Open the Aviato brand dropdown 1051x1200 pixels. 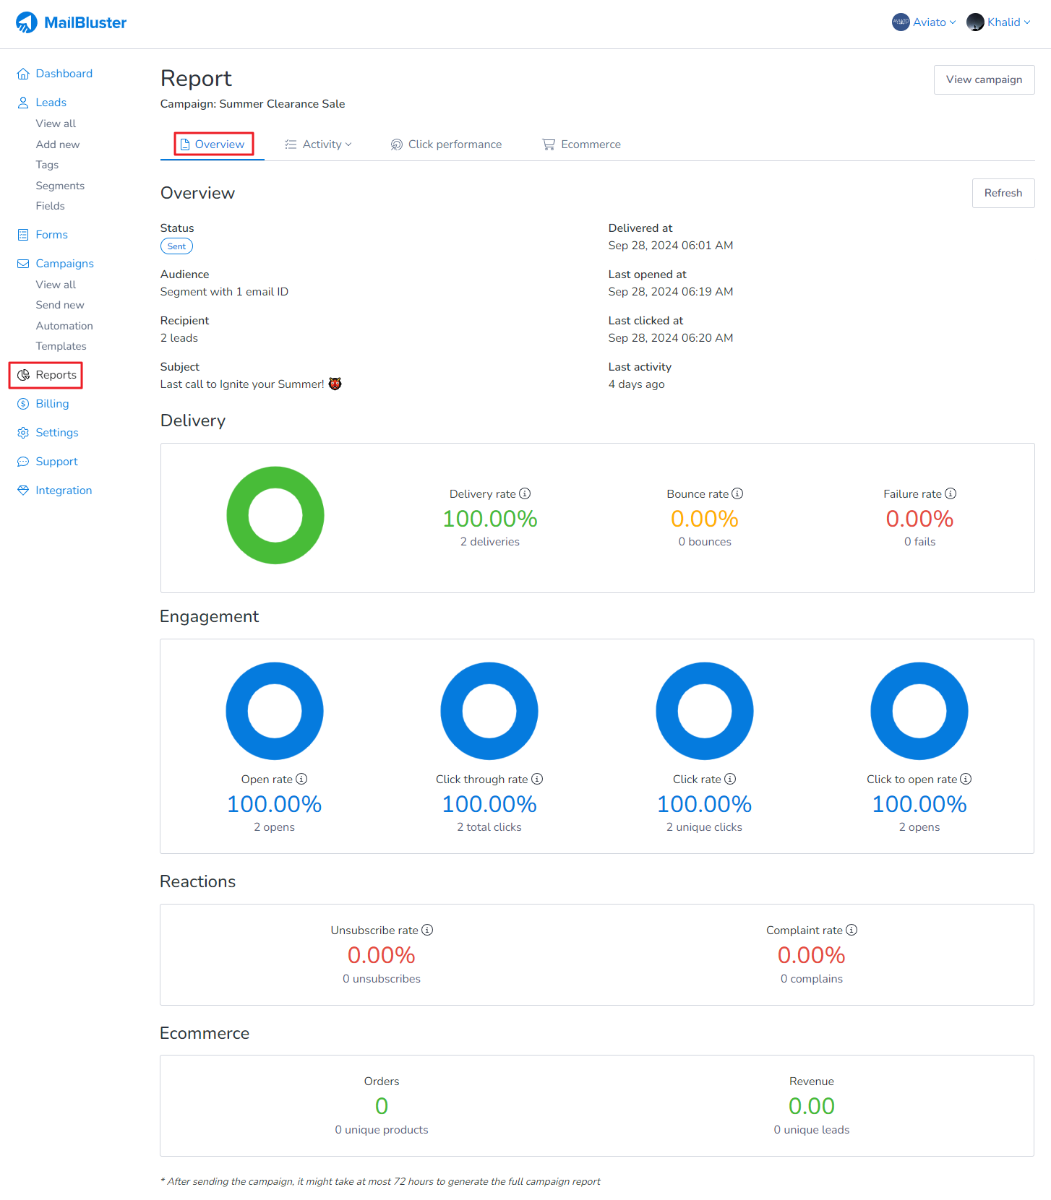[924, 22]
